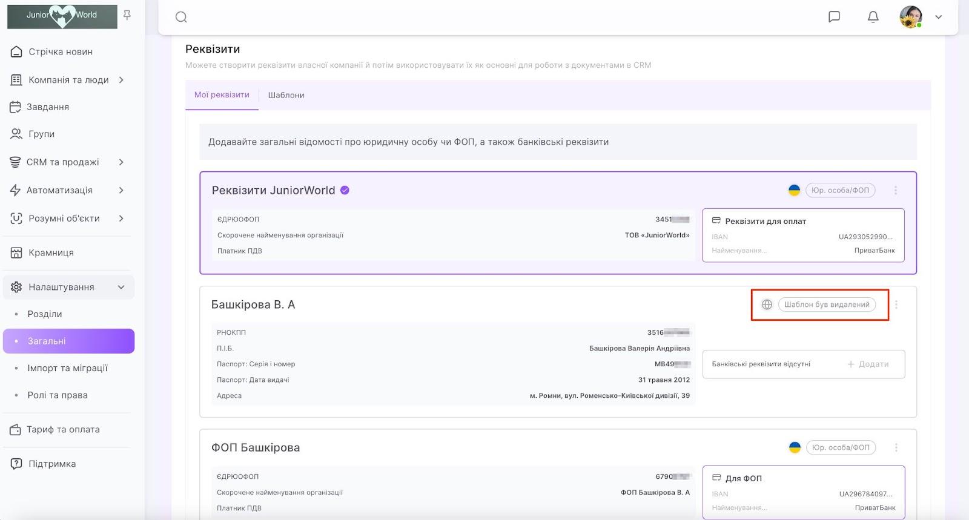The height and width of the screenshot is (520, 969).
Task: Click Додати to add bank details
Action: point(868,364)
